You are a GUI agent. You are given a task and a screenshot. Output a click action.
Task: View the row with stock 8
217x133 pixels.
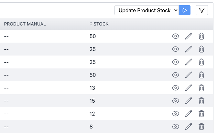(176, 127)
